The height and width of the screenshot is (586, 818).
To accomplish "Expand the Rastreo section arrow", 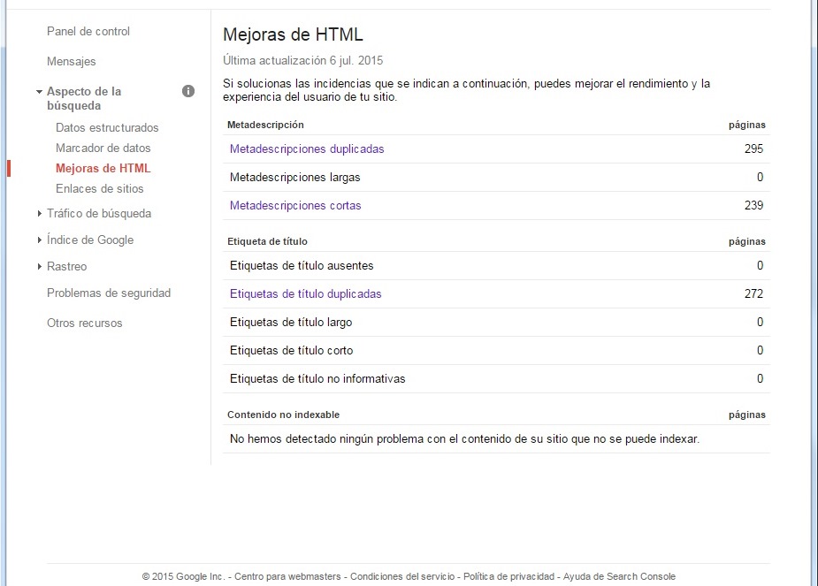I will tap(39, 266).
